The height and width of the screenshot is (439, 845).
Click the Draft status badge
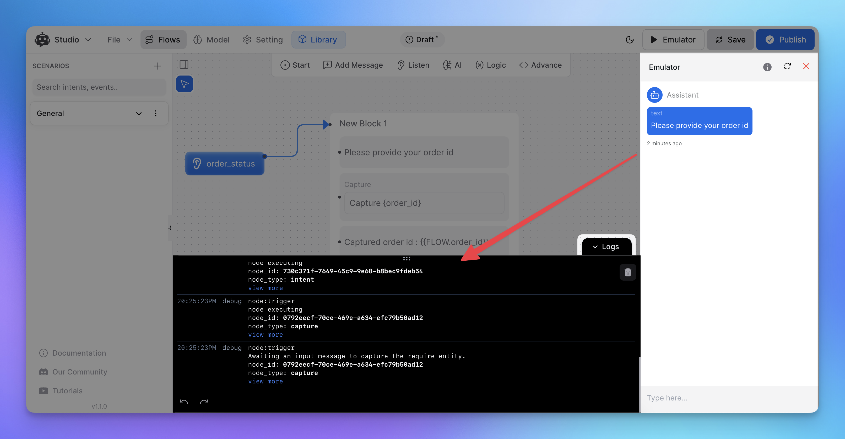point(422,40)
